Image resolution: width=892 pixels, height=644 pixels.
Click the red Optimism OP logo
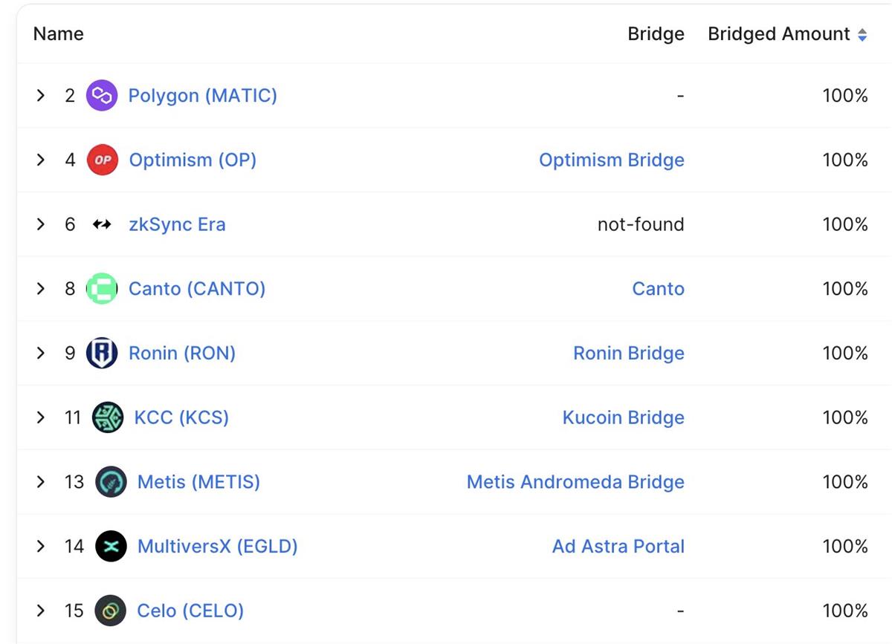click(103, 160)
